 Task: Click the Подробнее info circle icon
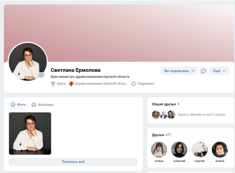(x=134, y=84)
